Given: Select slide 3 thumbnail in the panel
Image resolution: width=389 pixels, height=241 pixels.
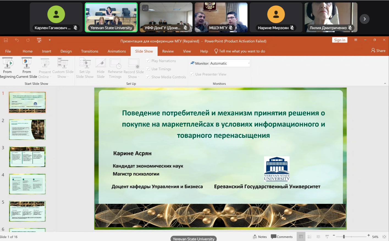Looking at the screenshot, I should coord(27,157).
